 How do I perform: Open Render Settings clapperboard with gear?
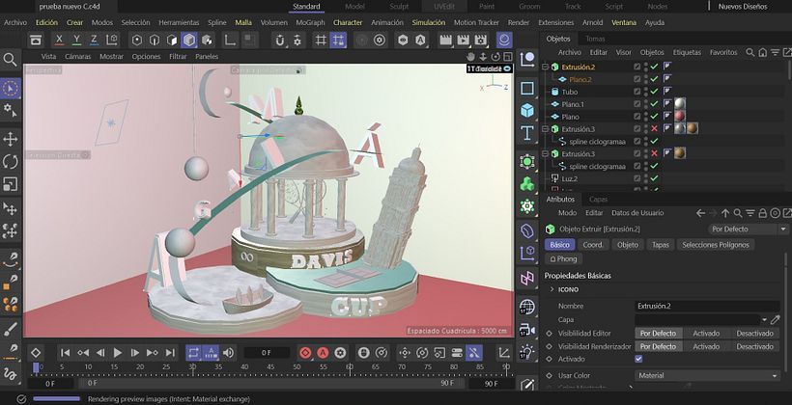(480, 40)
